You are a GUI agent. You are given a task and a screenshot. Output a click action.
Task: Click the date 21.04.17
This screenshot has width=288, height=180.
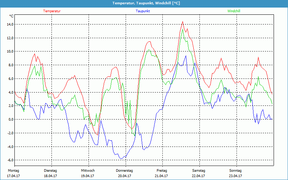pos(161,176)
